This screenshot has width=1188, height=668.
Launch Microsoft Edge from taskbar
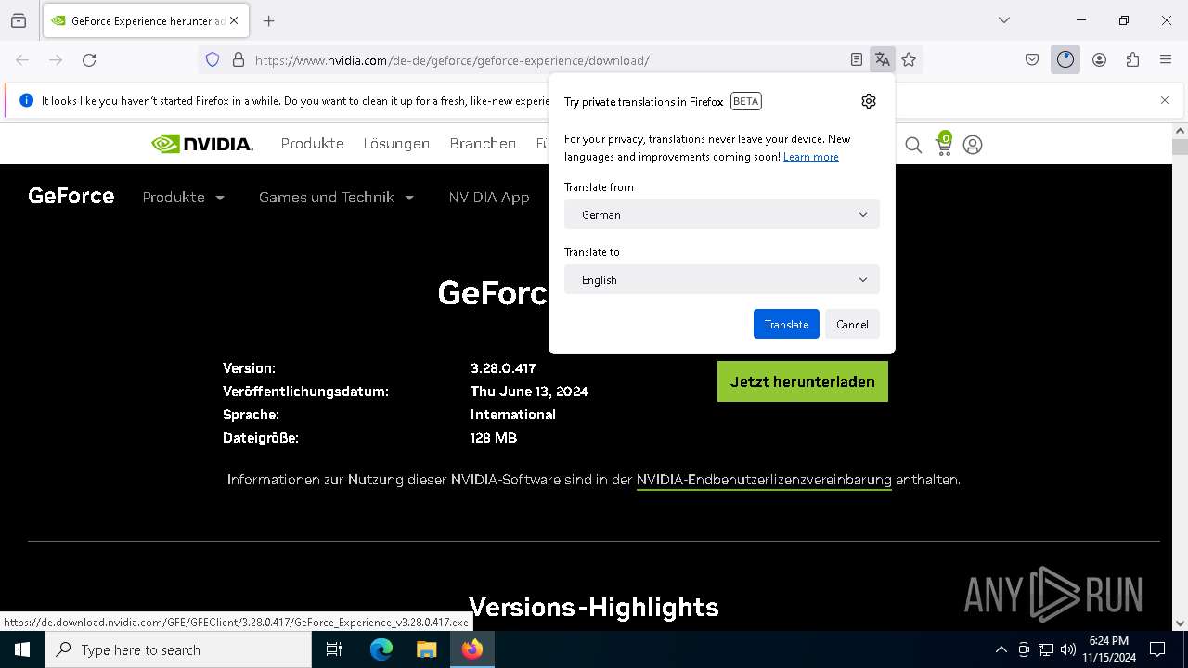(381, 649)
